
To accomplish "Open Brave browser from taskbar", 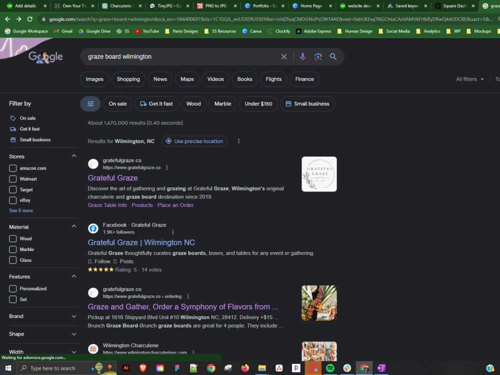I will pos(143,368).
